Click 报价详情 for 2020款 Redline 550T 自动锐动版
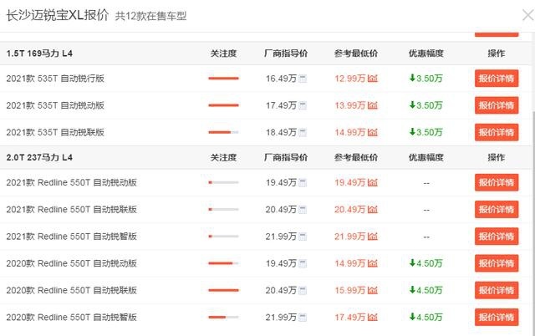Screen dimensions: 535x336 click(497, 263)
